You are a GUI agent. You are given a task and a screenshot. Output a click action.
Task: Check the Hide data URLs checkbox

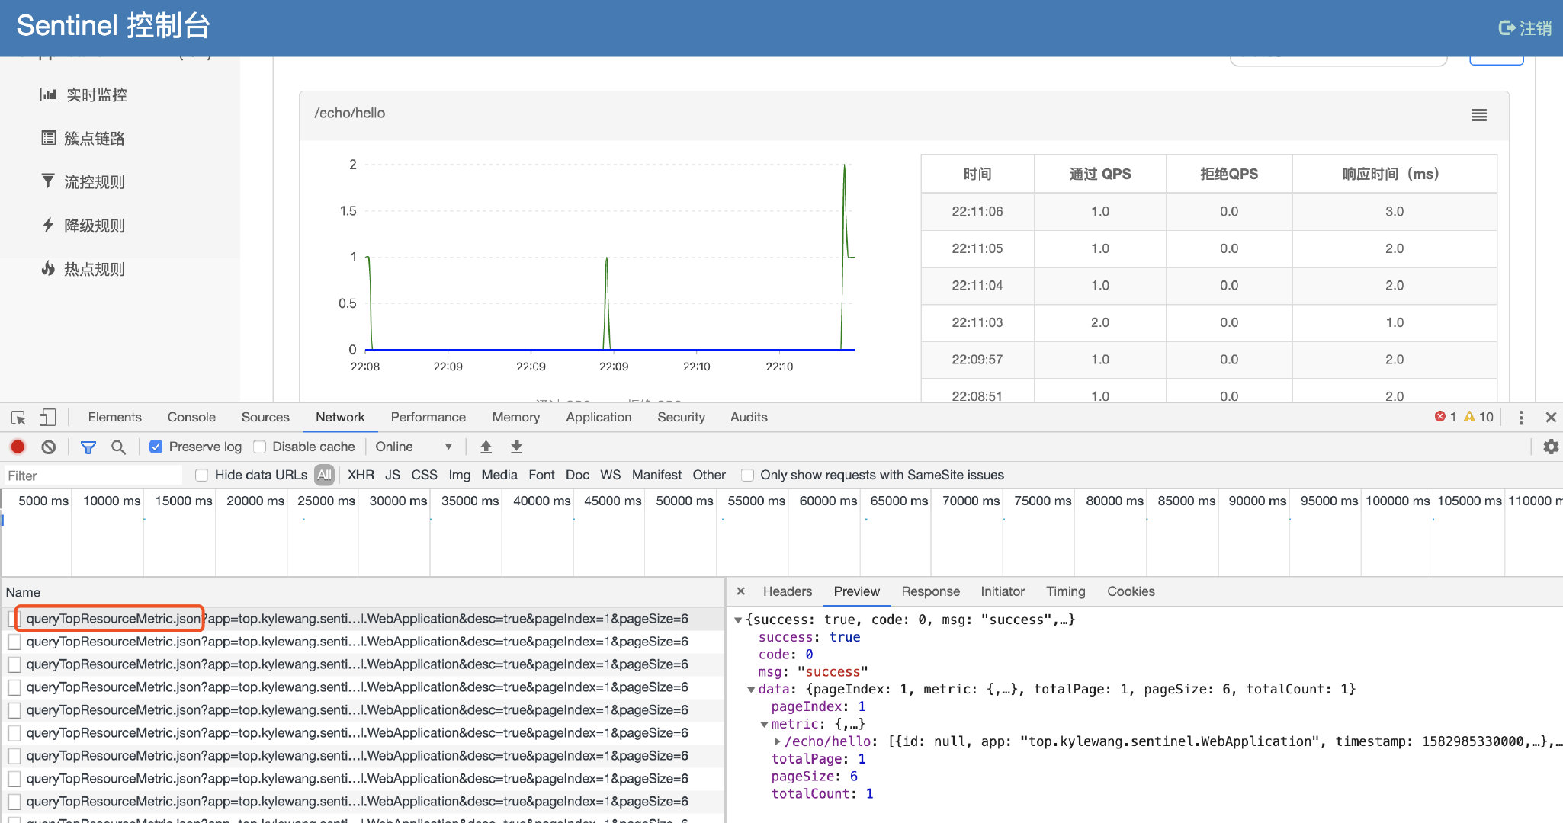point(202,475)
